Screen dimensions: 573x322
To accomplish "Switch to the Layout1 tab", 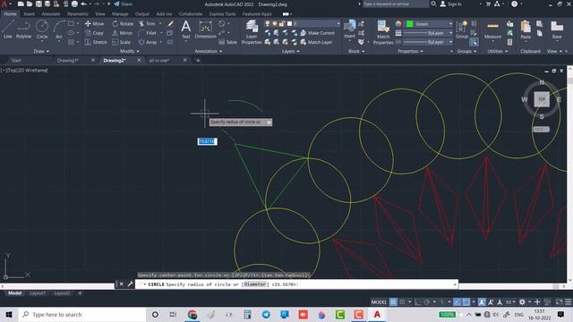I will click(38, 293).
